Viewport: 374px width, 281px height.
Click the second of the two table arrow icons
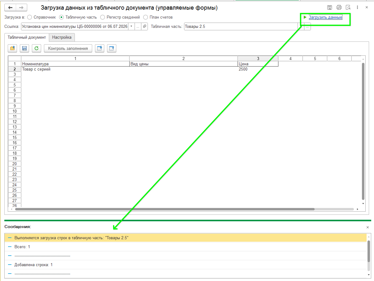112,48
